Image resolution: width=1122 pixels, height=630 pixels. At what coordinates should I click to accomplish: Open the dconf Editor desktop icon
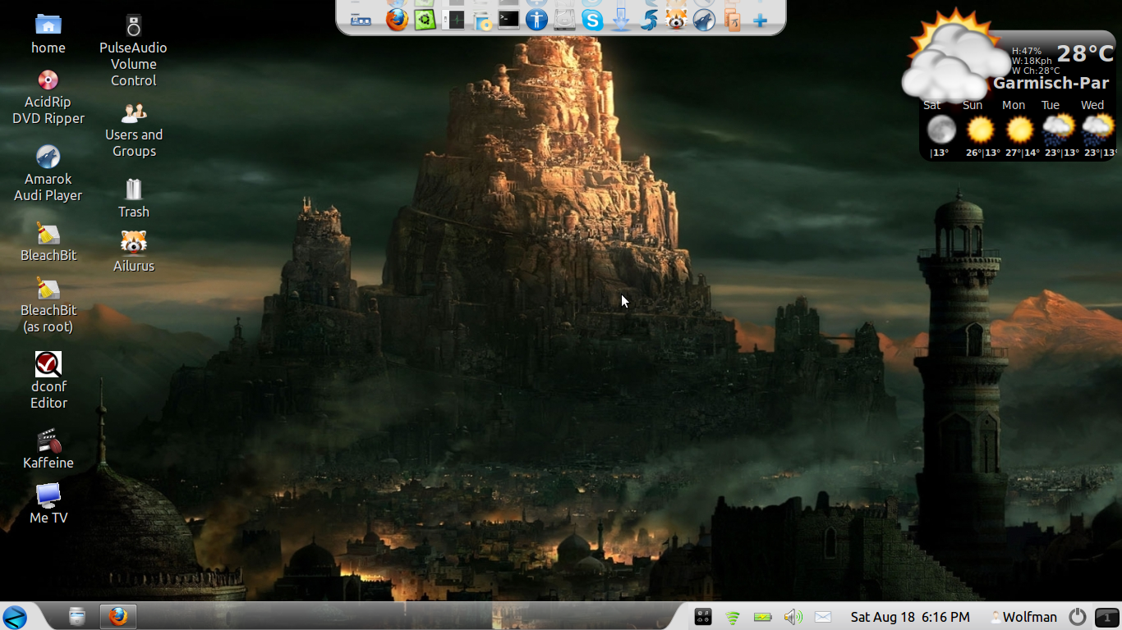coord(48,364)
